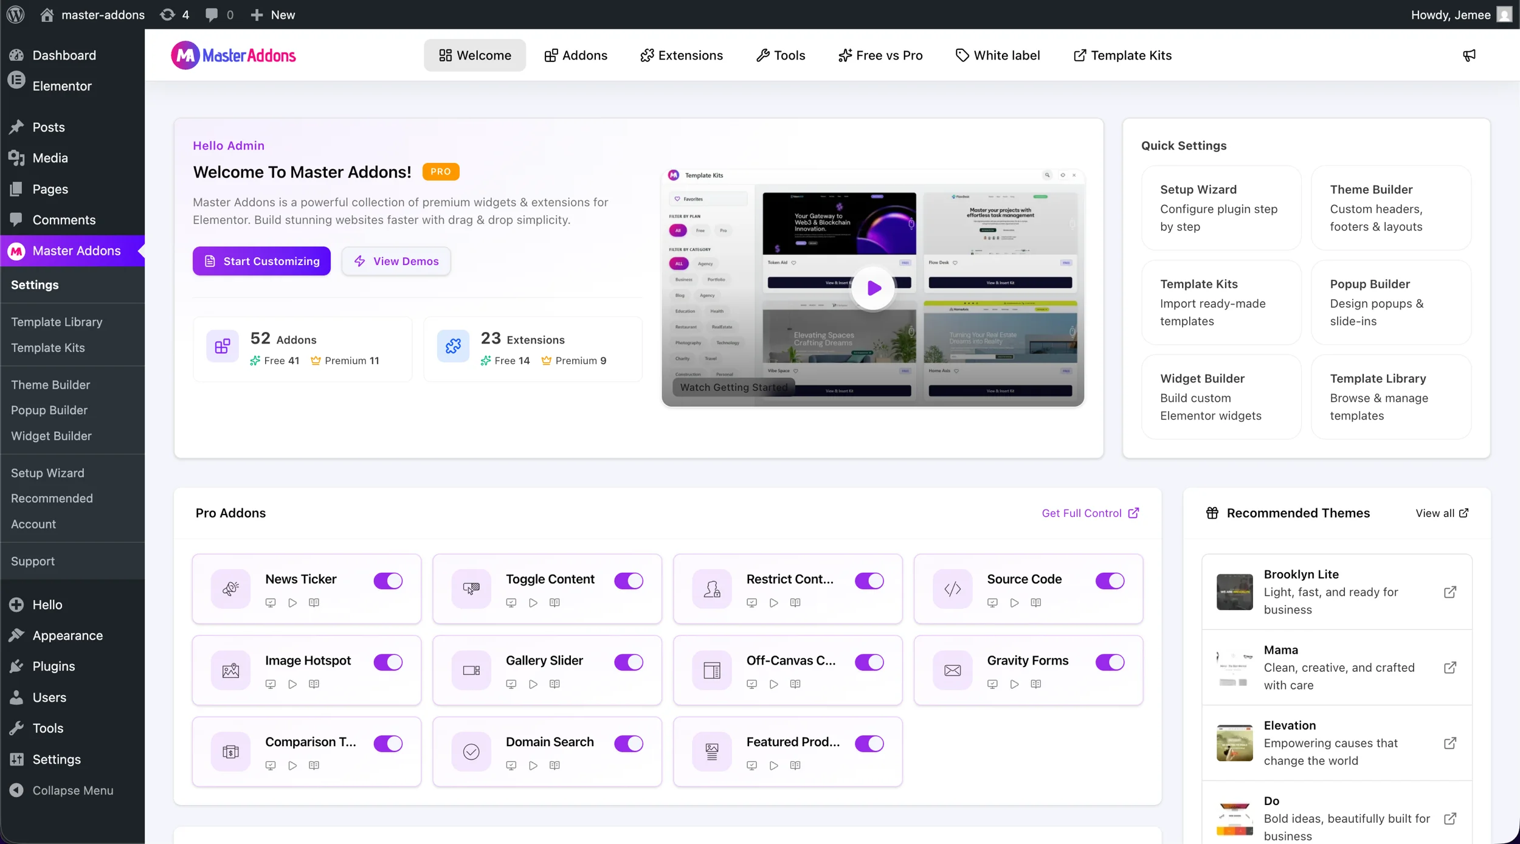The image size is (1520, 844).
Task: Click View all recommended themes link
Action: point(1442,513)
